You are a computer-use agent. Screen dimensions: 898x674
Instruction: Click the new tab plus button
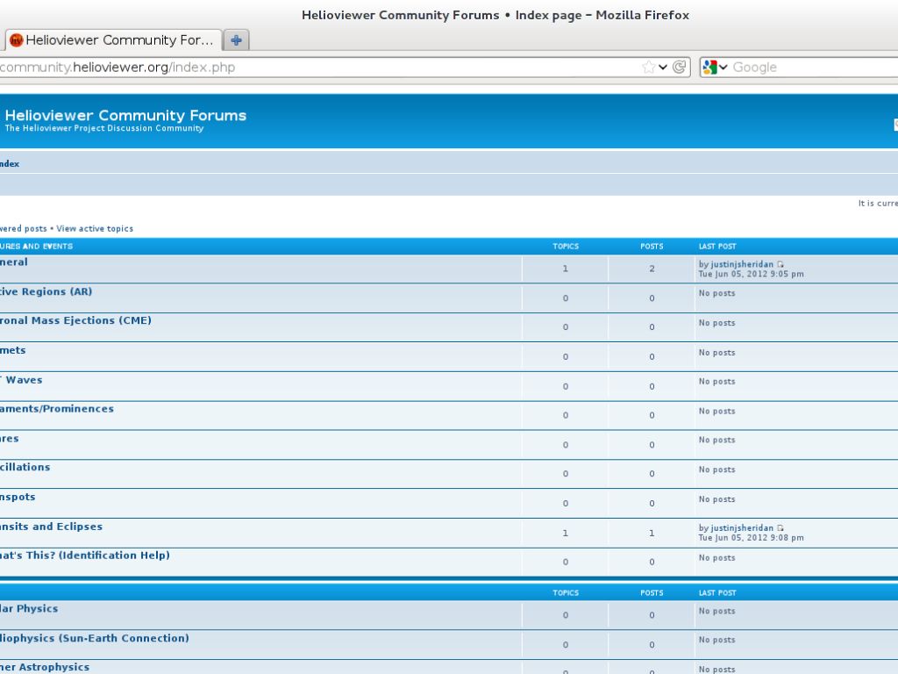pos(236,39)
